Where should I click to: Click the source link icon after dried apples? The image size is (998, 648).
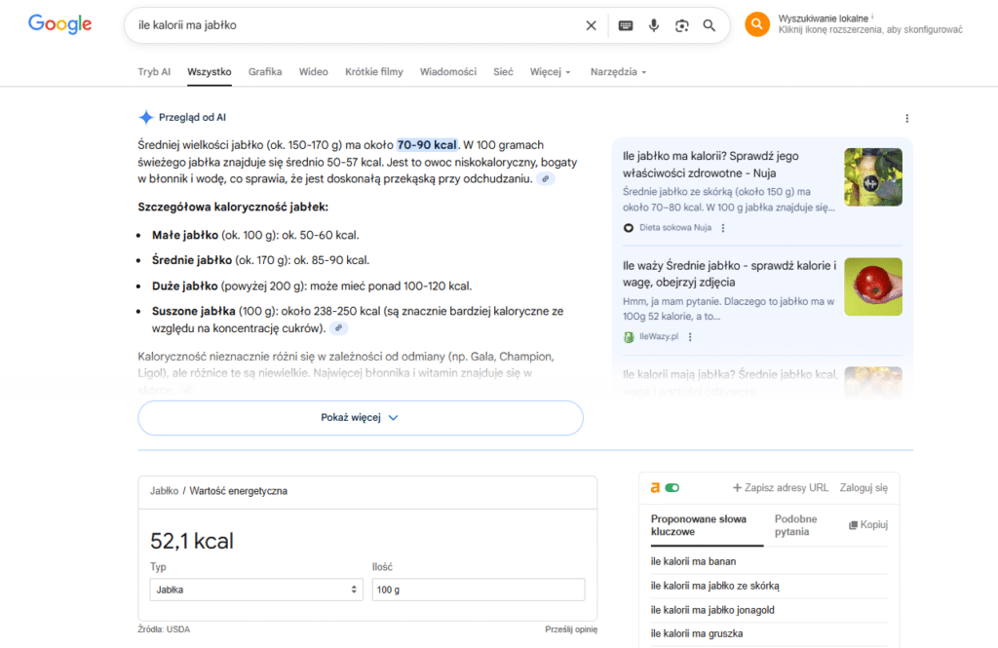(340, 328)
